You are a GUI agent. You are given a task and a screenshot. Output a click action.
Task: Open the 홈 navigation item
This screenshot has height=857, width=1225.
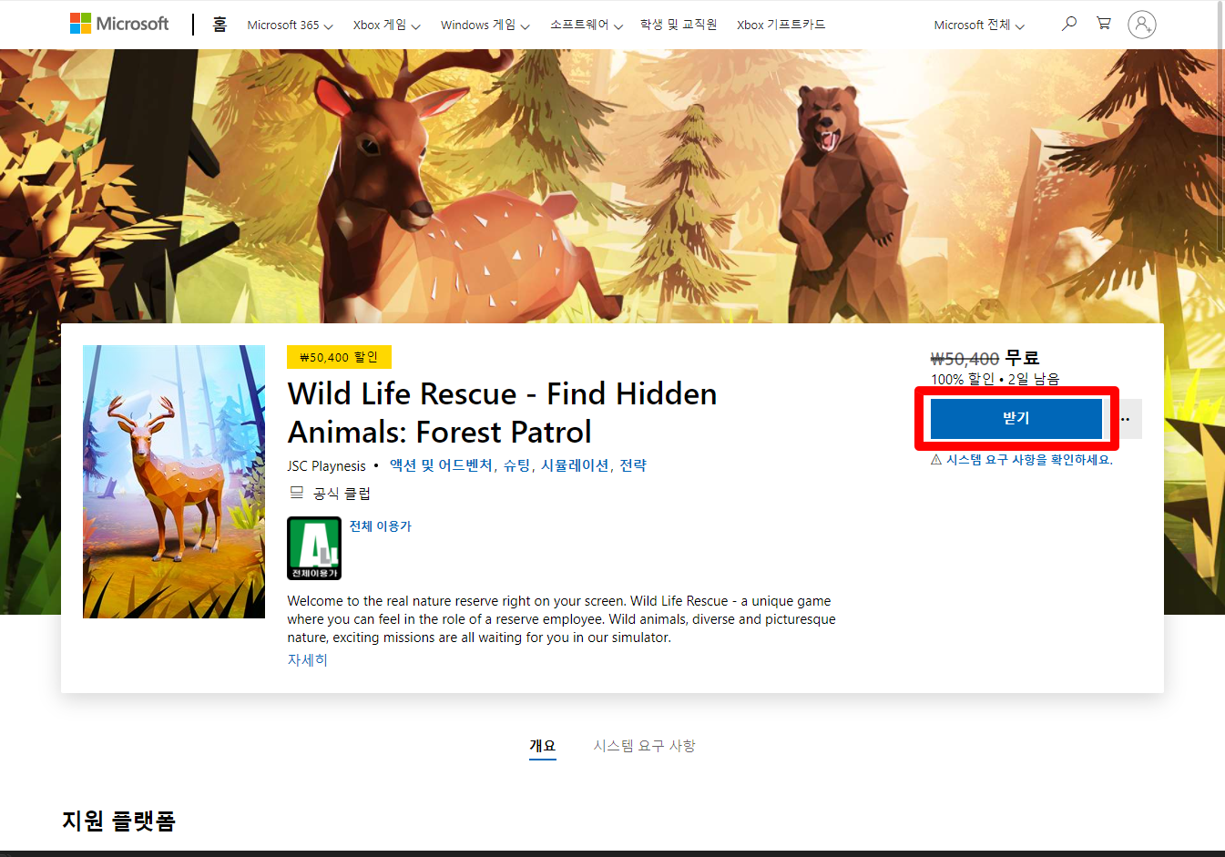(219, 25)
